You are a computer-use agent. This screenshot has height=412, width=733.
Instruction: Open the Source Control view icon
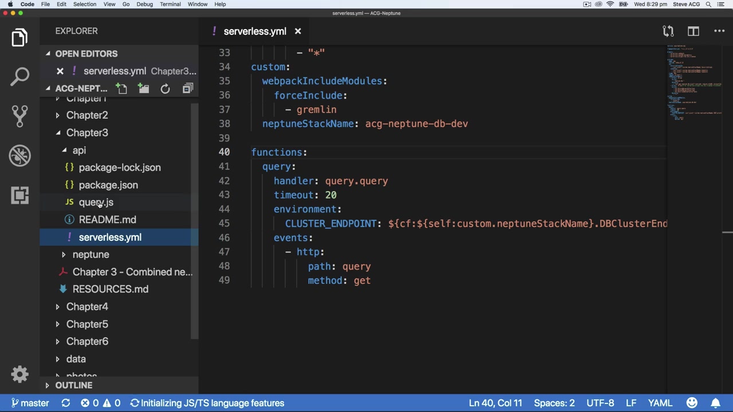pyautogui.click(x=19, y=116)
